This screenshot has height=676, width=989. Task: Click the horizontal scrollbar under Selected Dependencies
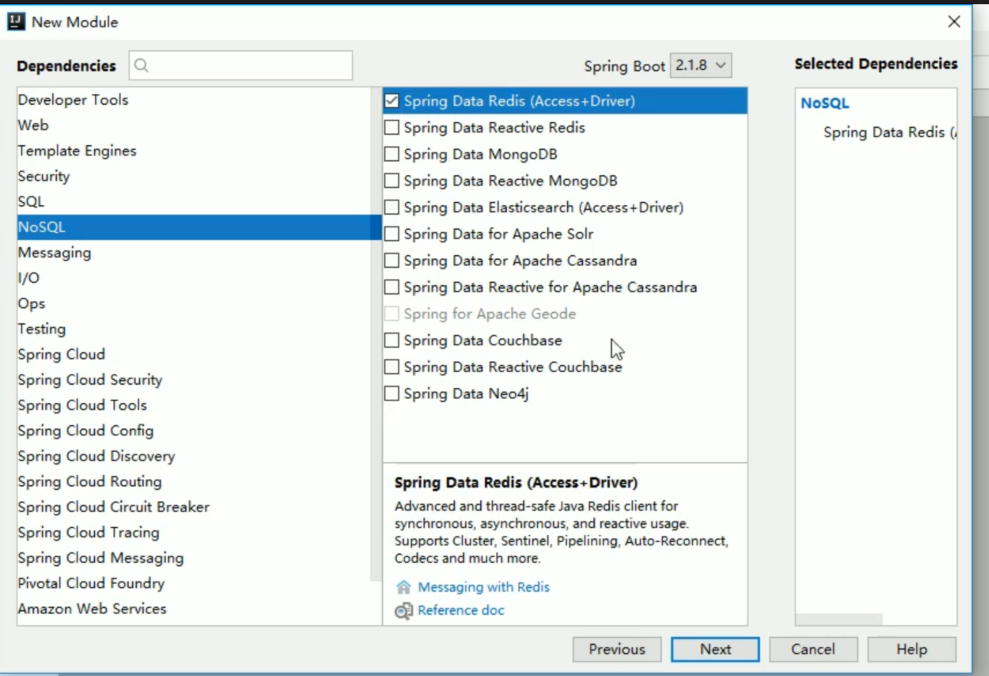point(839,619)
